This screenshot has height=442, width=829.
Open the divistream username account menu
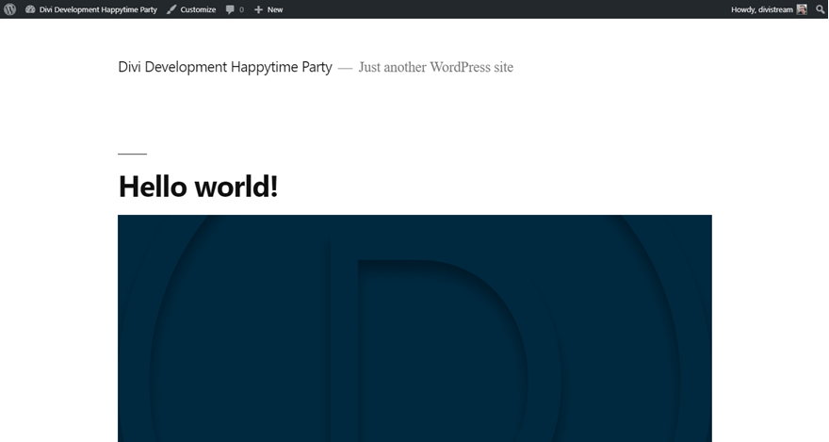[776, 9]
